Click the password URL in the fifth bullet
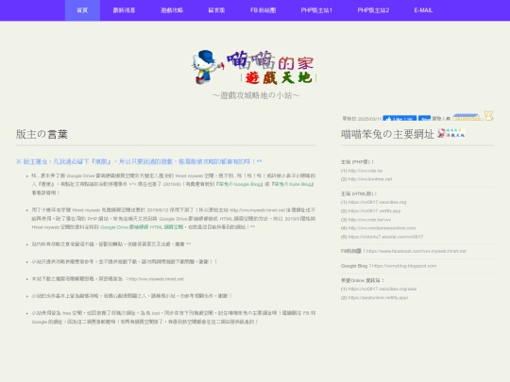 156,279
